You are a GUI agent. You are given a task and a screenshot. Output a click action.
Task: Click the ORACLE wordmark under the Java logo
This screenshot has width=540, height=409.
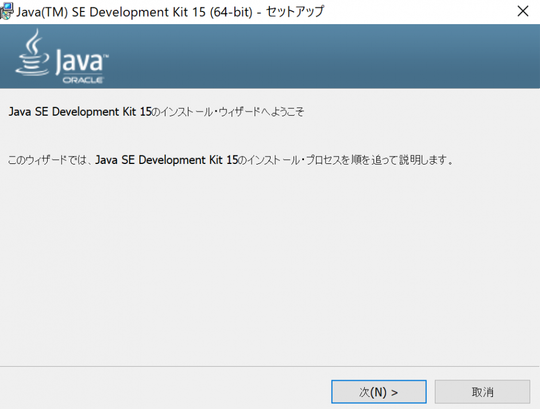83,80
